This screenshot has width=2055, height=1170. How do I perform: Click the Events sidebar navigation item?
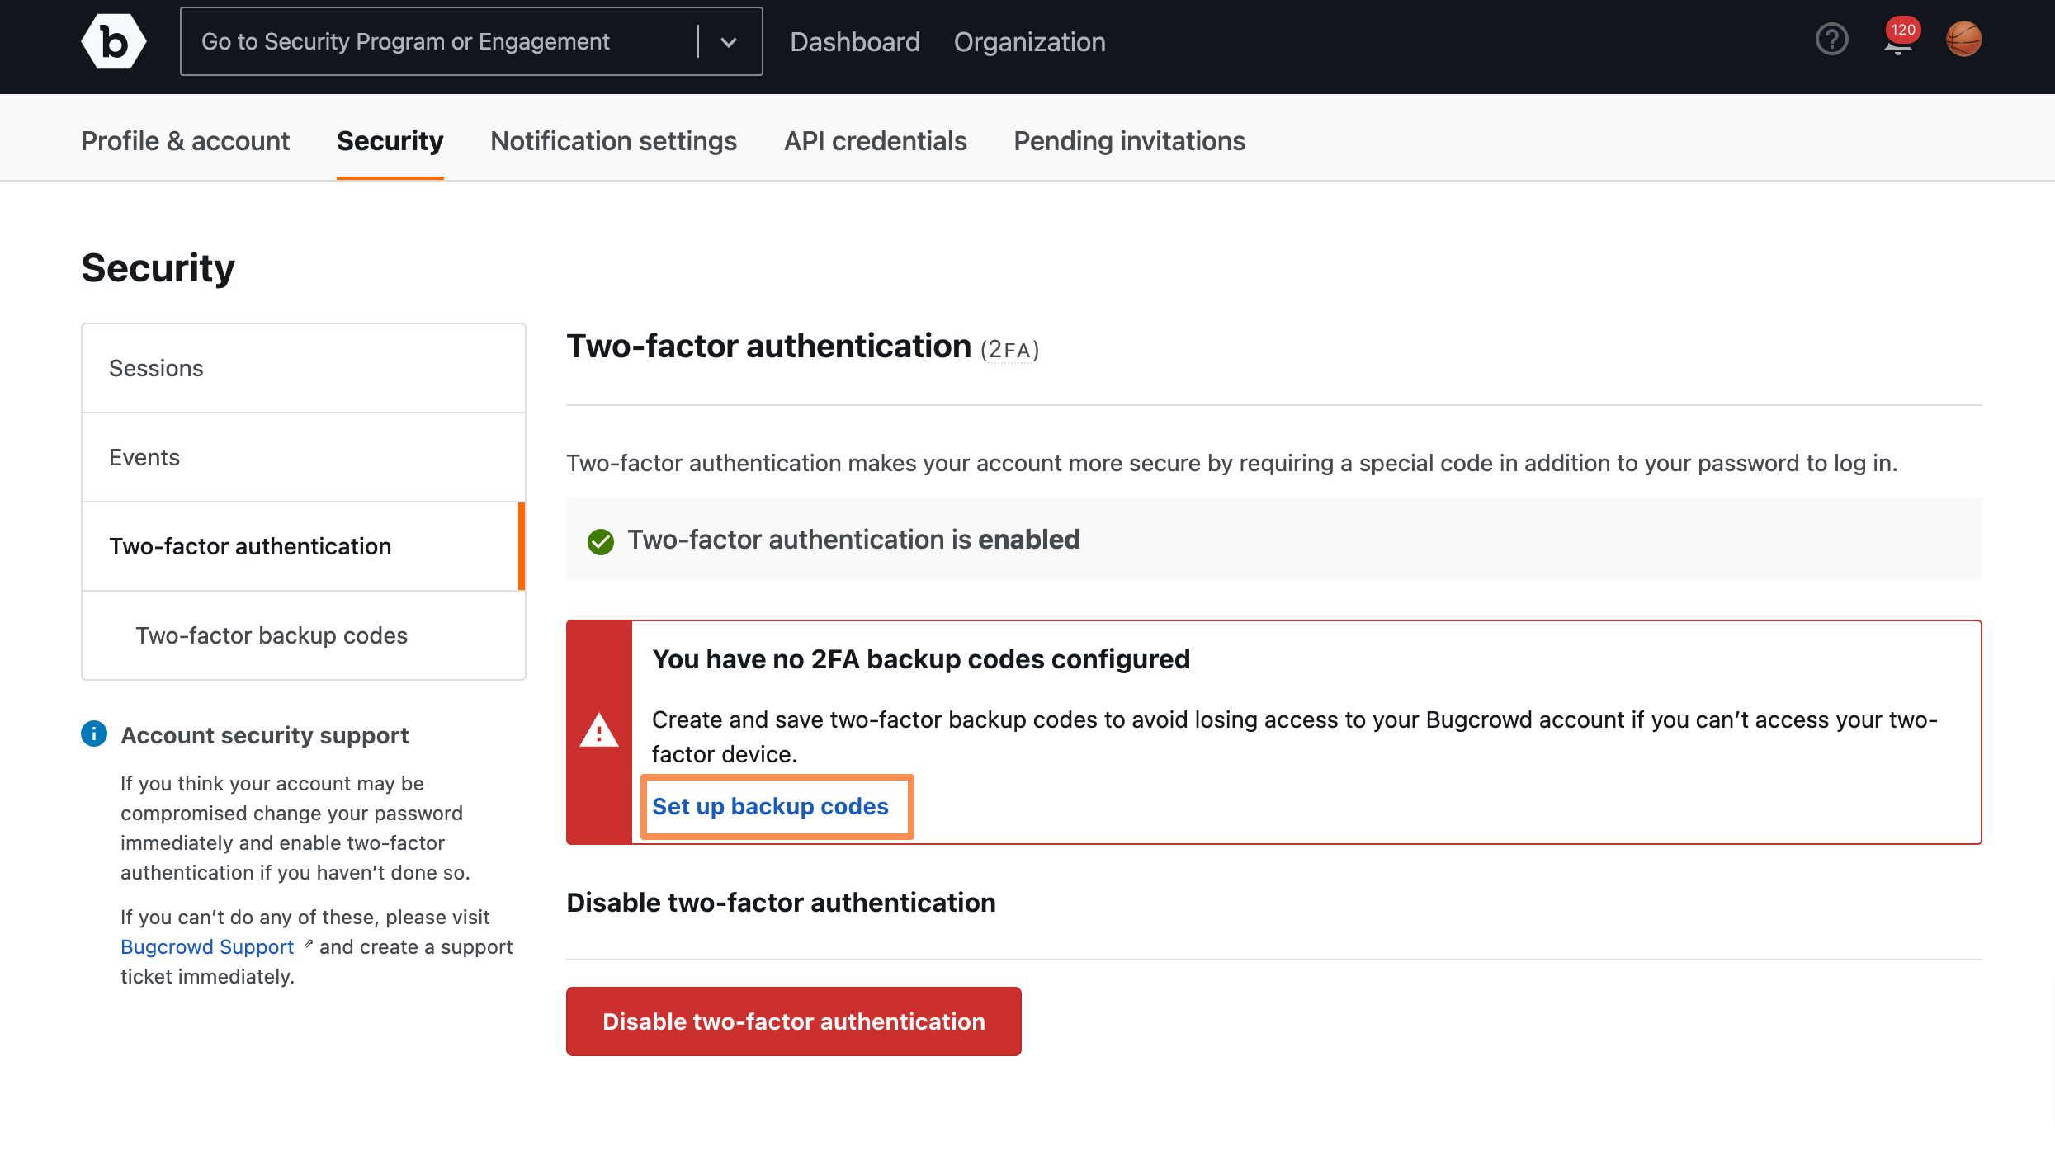coord(144,455)
